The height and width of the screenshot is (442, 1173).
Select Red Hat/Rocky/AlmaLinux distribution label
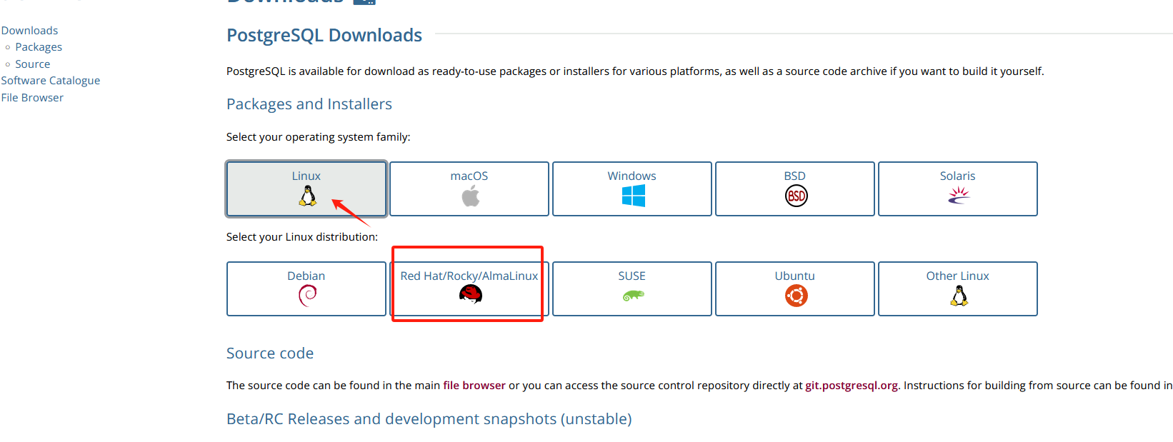[x=469, y=276]
